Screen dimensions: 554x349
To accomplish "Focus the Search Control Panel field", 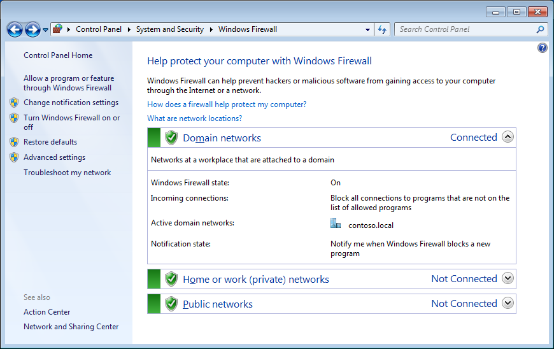I will point(464,29).
